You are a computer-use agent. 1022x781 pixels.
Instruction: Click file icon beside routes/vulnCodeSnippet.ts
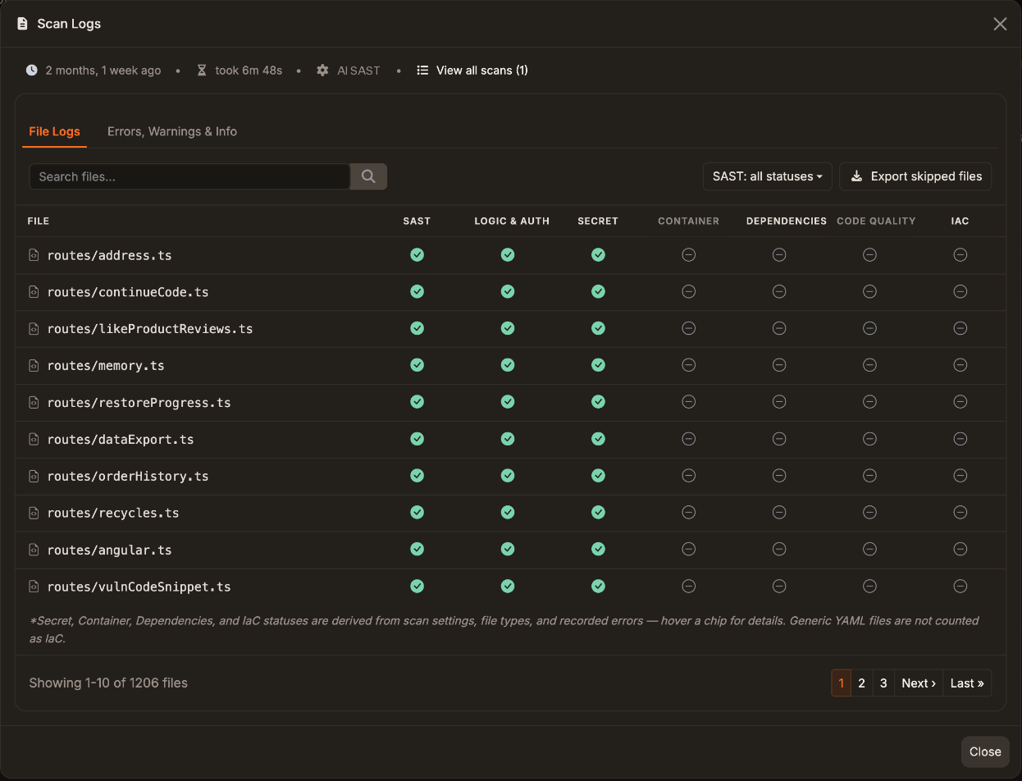click(x=34, y=587)
